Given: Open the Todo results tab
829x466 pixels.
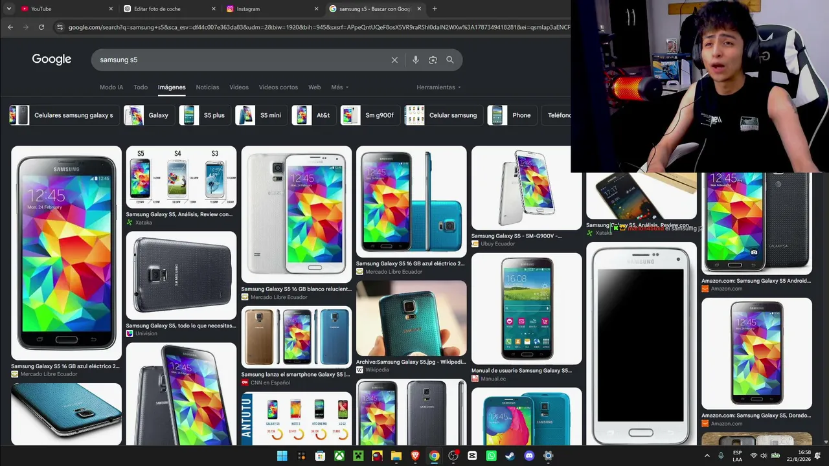Looking at the screenshot, I should [141, 87].
